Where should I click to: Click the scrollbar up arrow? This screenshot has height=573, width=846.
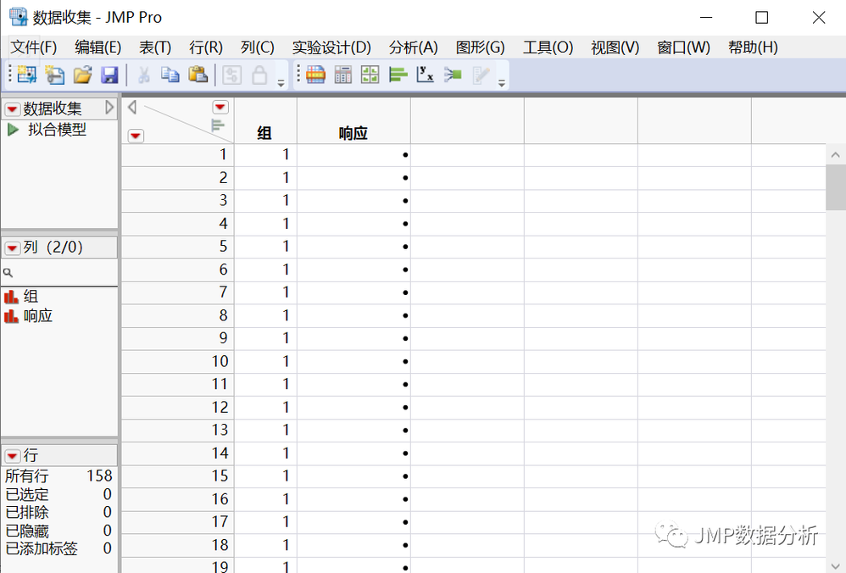(x=835, y=155)
